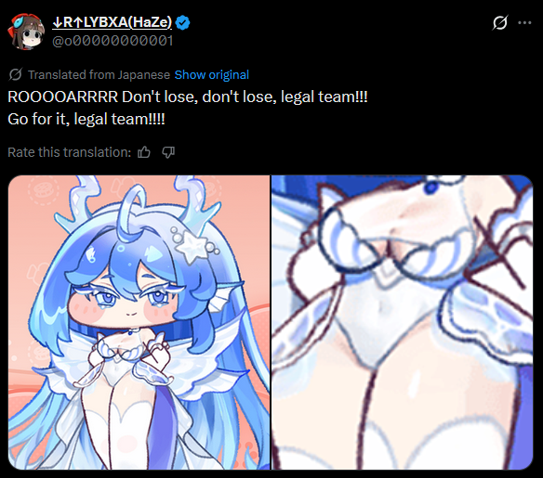The height and width of the screenshot is (478, 543).
Task: Click the blue gem in the right image
Action: [x=431, y=187]
